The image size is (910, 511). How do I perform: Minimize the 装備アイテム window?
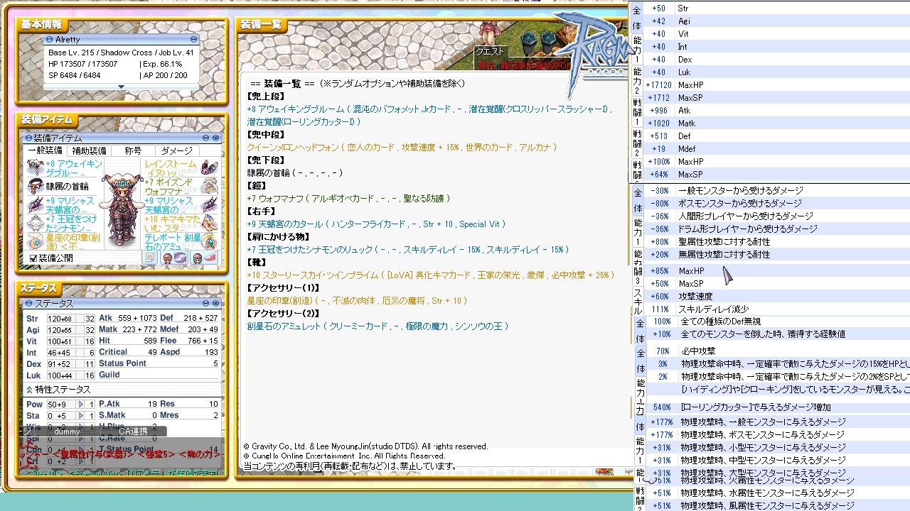[205, 138]
